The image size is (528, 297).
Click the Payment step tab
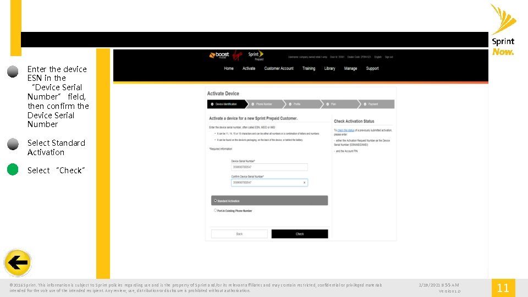(x=377, y=104)
